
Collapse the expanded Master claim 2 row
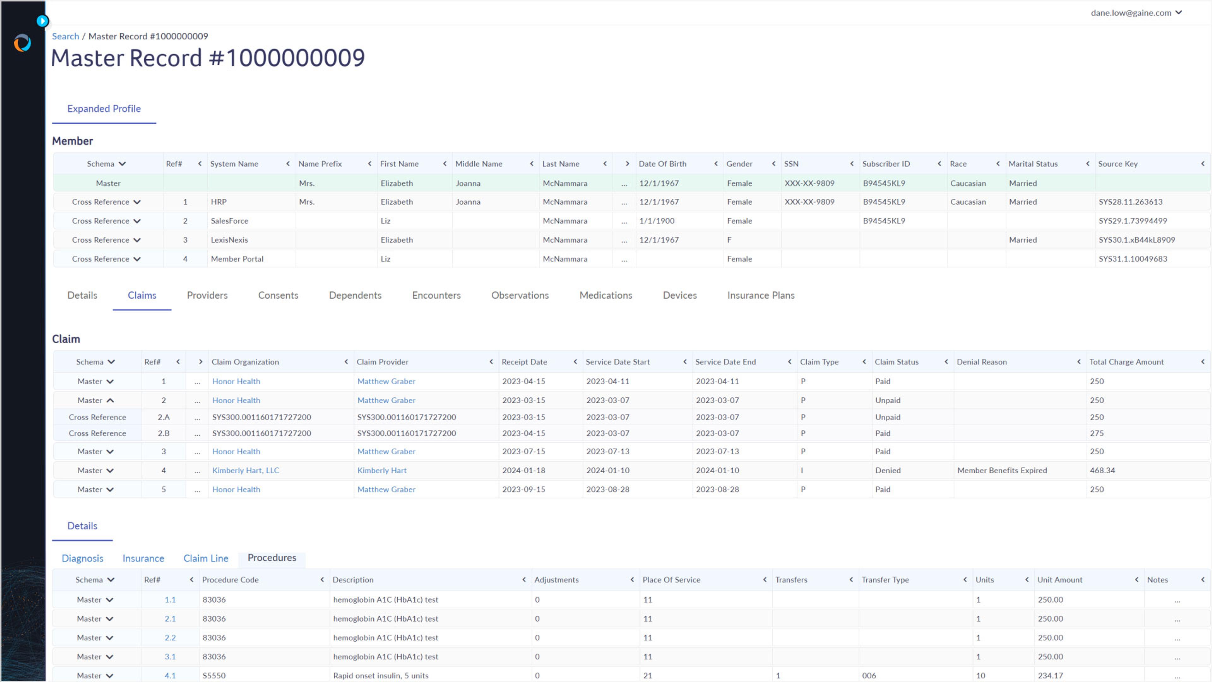[x=110, y=401]
